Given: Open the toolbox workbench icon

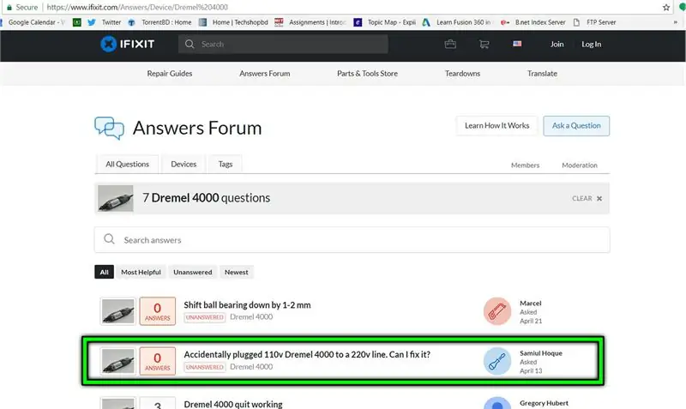Looking at the screenshot, I should point(450,45).
